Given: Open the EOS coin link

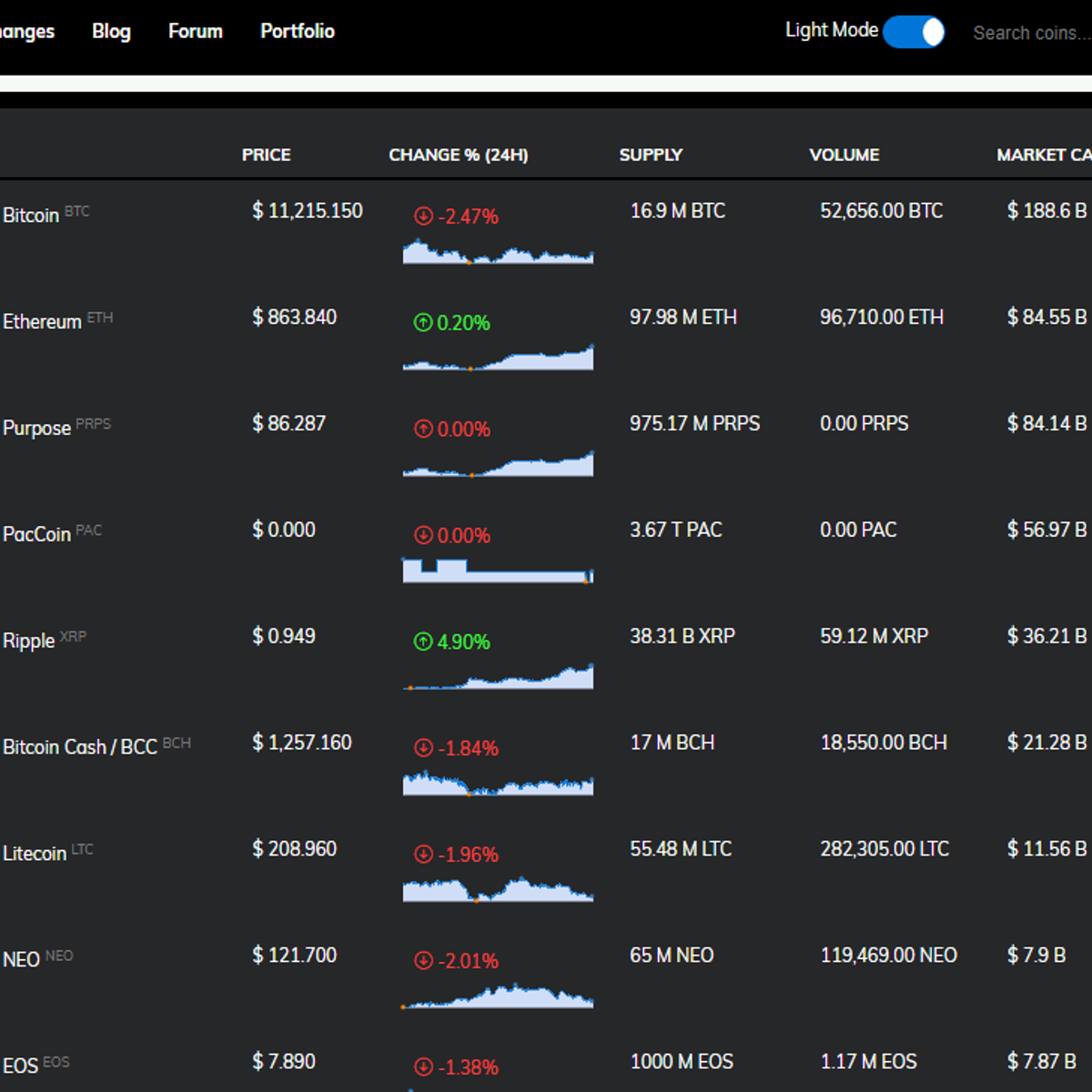Looking at the screenshot, I should (20, 1066).
